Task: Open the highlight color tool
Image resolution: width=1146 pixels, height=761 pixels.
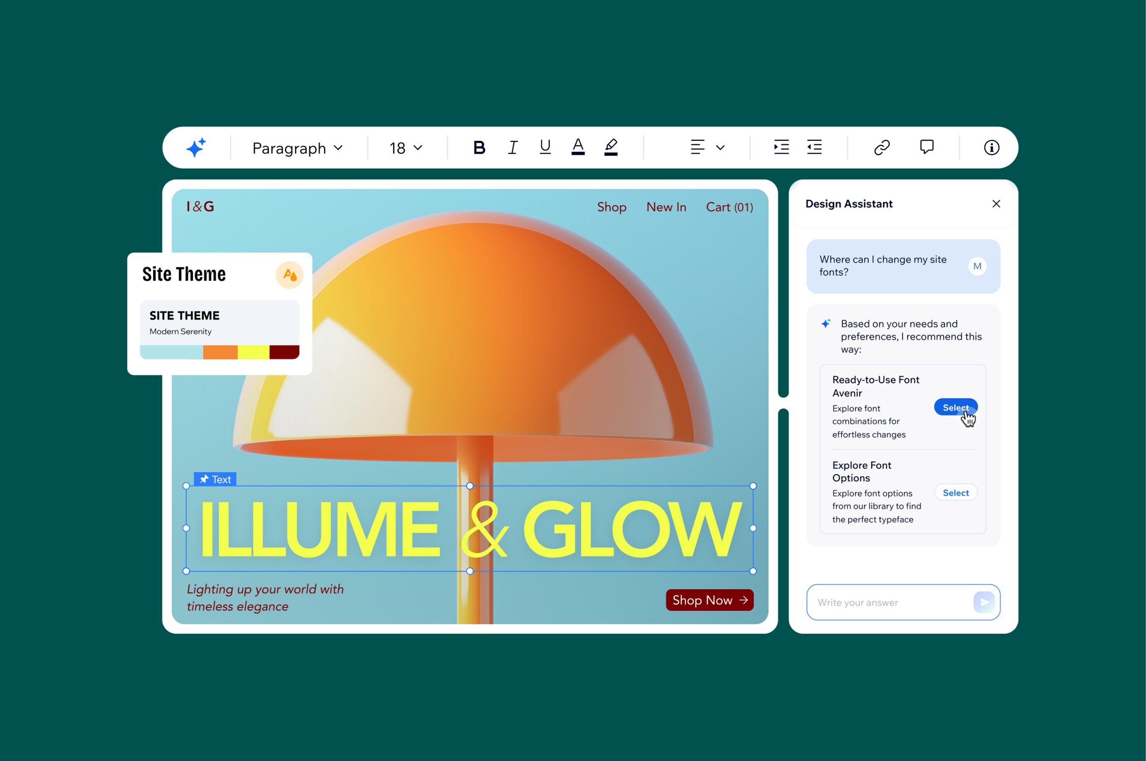Action: (x=611, y=146)
